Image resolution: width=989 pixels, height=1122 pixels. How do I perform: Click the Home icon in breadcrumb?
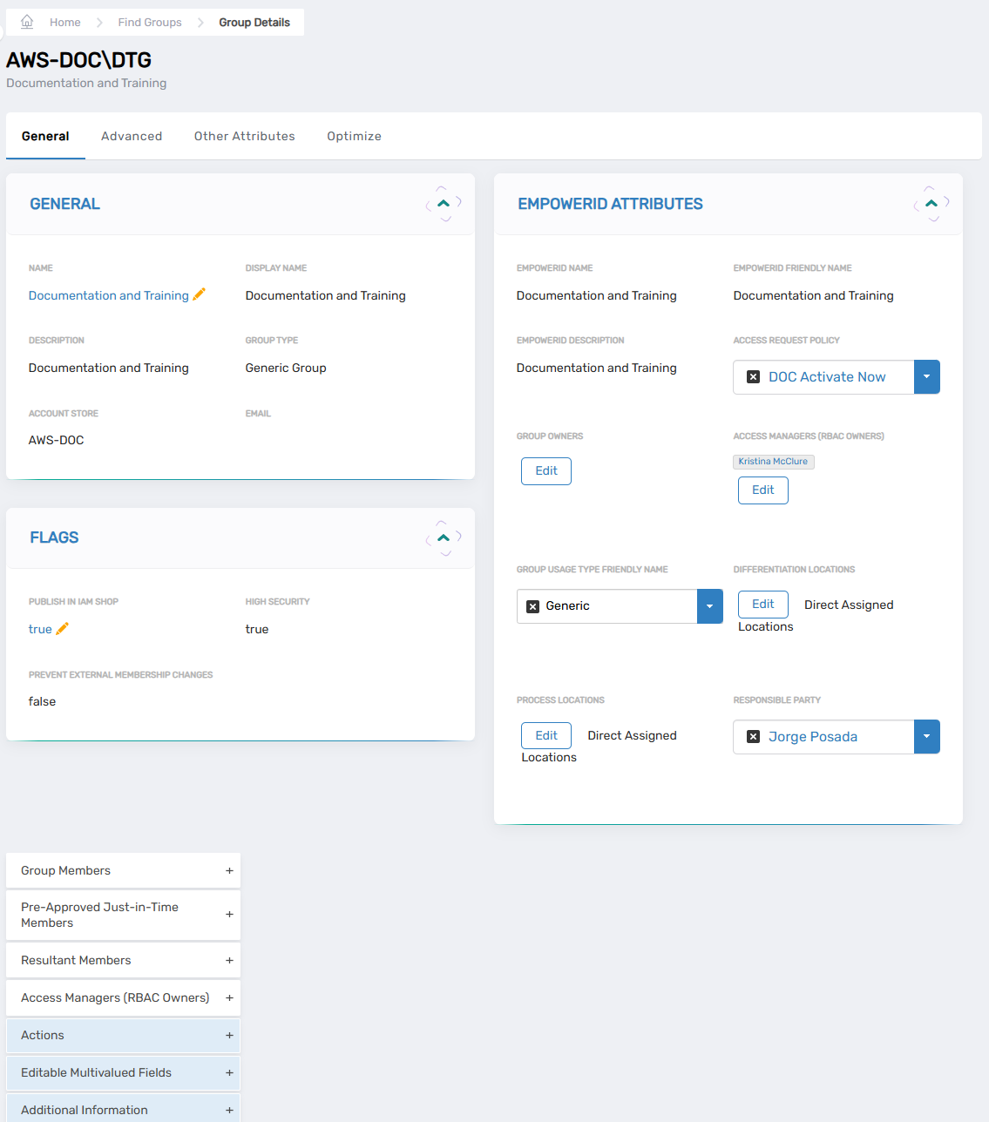click(x=27, y=22)
